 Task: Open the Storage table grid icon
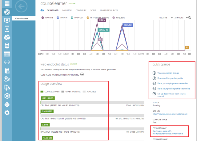point(7,54)
